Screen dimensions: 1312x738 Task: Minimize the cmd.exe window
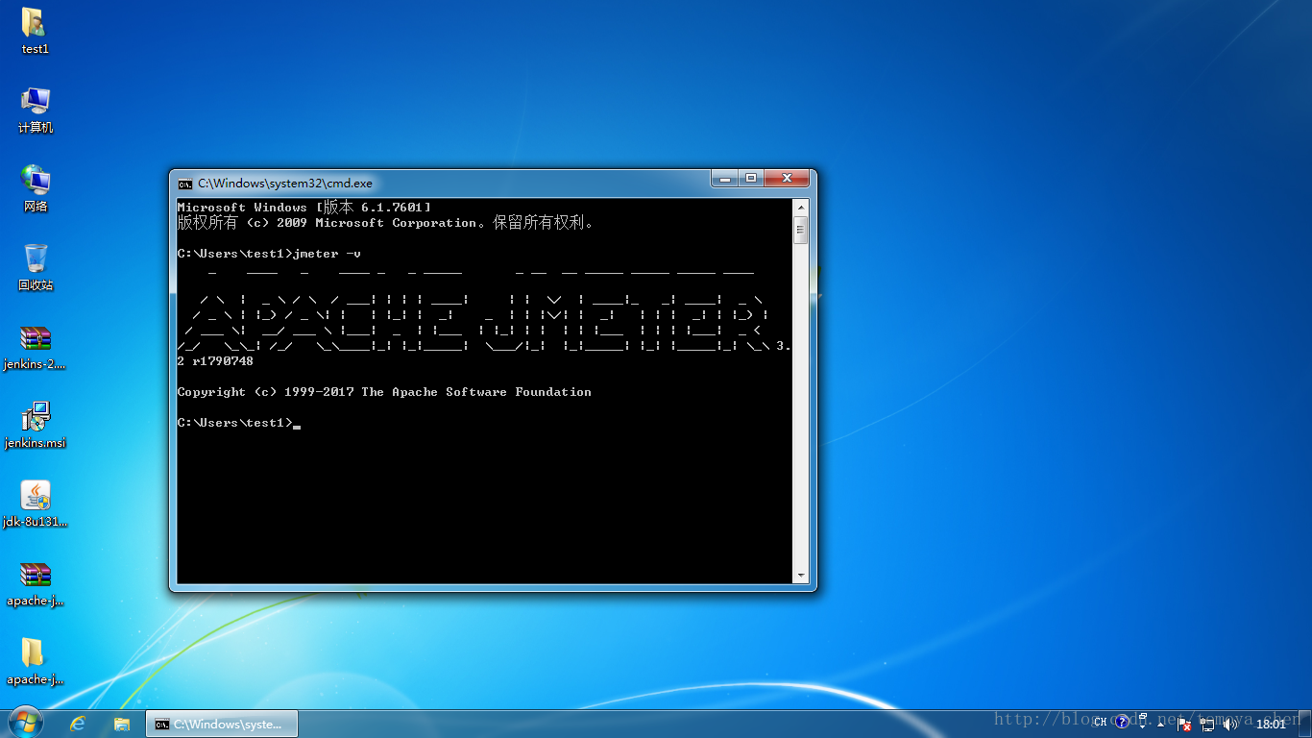(724, 178)
